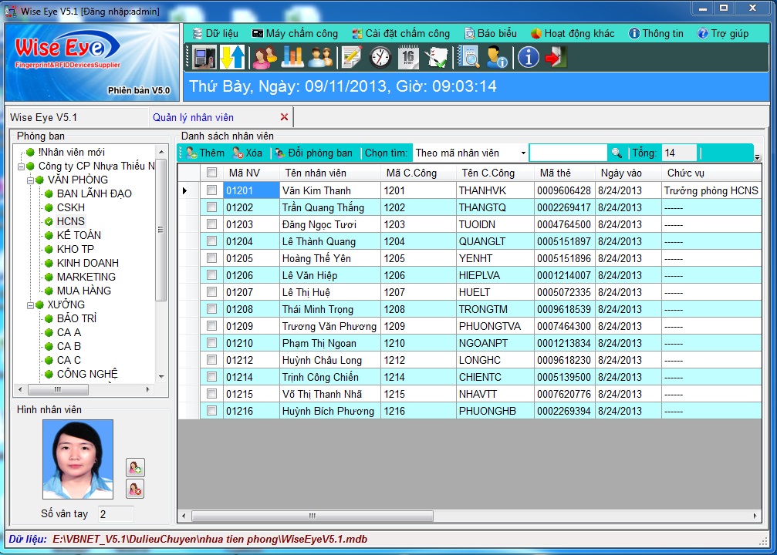Click the magnifier search icon beside search box
This screenshot has height=555, width=777.
[x=617, y=153]
